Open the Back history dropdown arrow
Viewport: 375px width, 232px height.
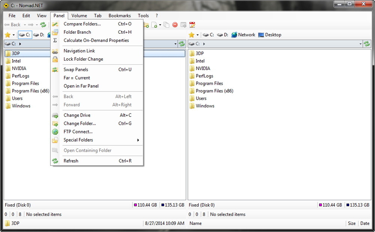tap(25, 25)
